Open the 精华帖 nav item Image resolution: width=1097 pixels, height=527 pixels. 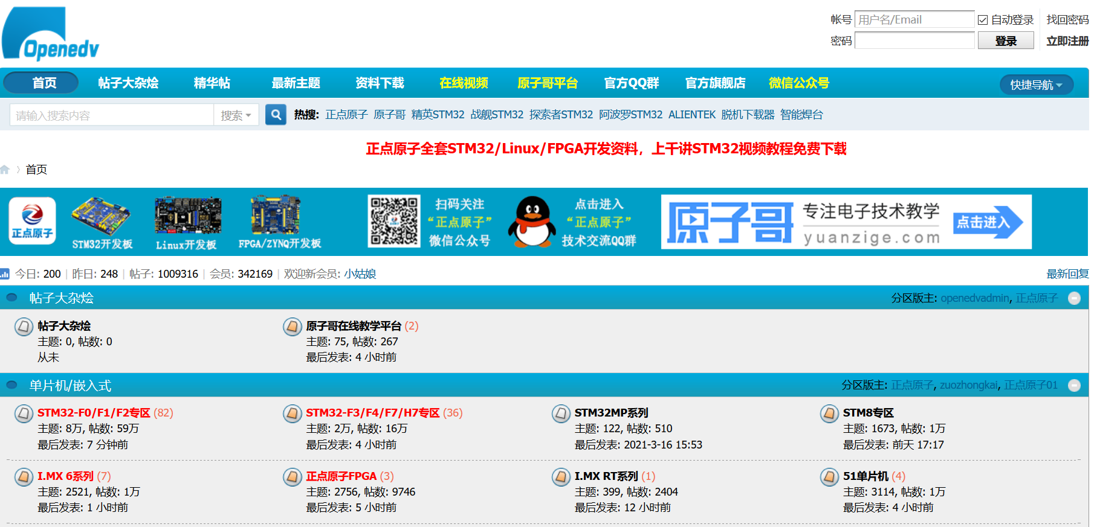coord(212,83)
